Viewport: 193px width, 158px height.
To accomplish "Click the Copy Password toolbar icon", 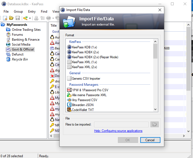I will pyautogui.click(x=42, y=18).
